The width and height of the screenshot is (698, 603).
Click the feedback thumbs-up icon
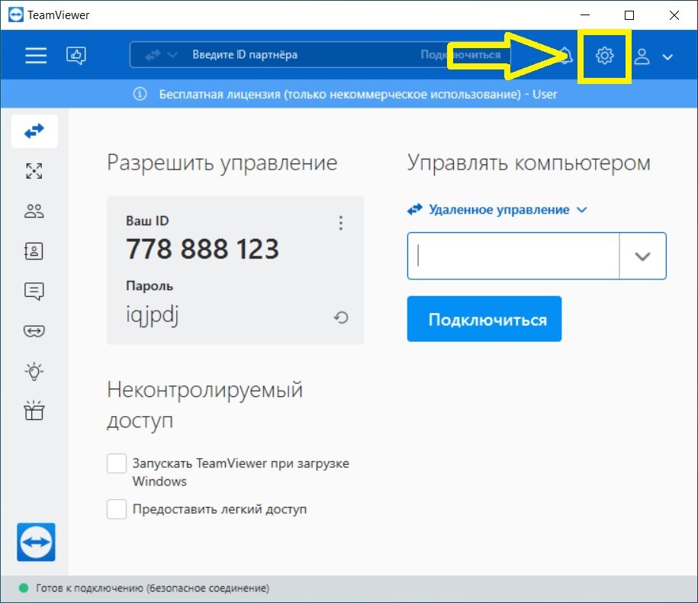[x=76, y=56]
